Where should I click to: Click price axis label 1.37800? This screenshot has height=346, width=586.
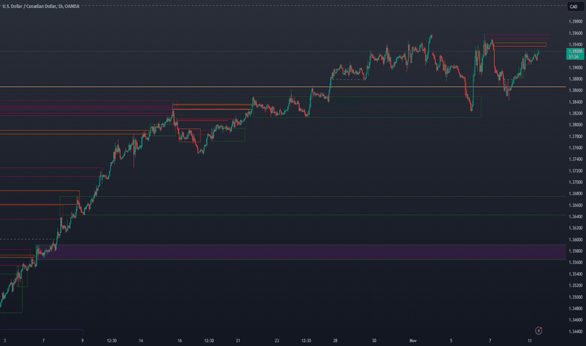point(575,137)
